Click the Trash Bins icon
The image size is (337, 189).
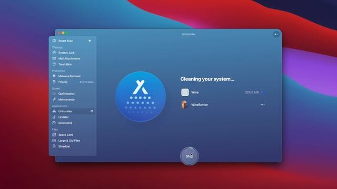(54, 64)
